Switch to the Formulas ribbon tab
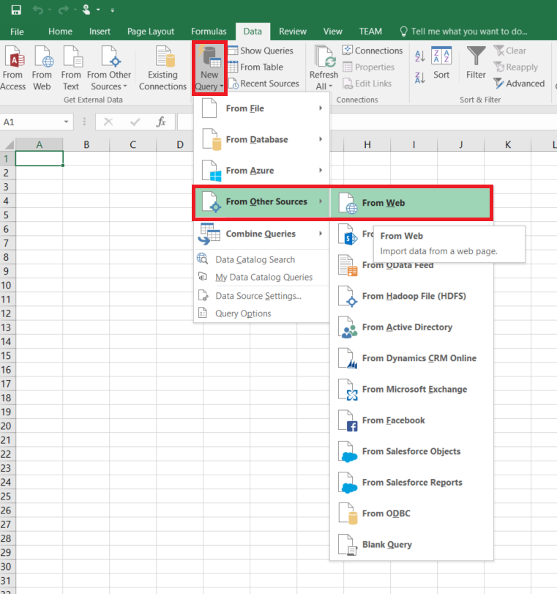This screenshot has width=557, height=594. click(209, 31)
